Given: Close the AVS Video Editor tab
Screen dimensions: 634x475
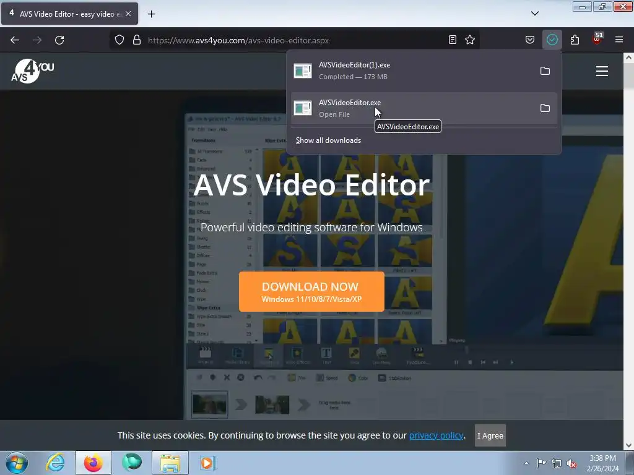Looking at the screenshot, I should [x=128, y=14].
